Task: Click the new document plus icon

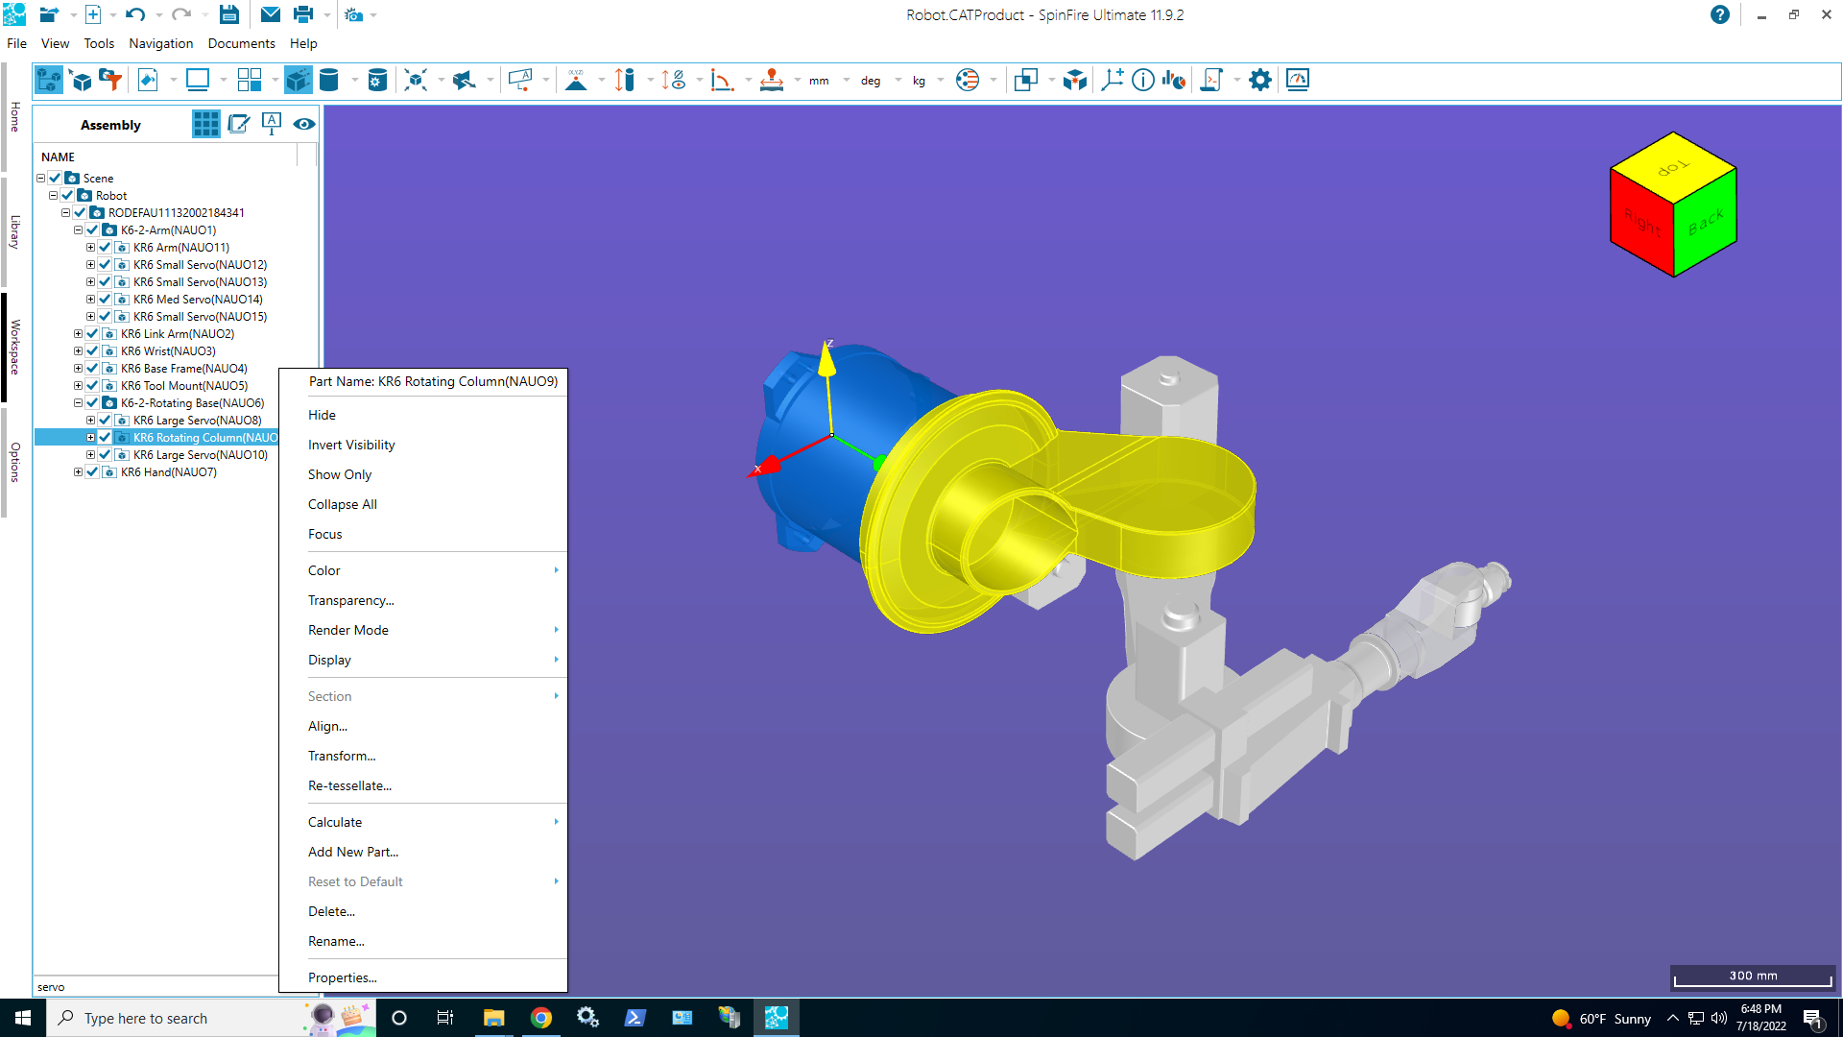Action: click(x=93, y=14)
